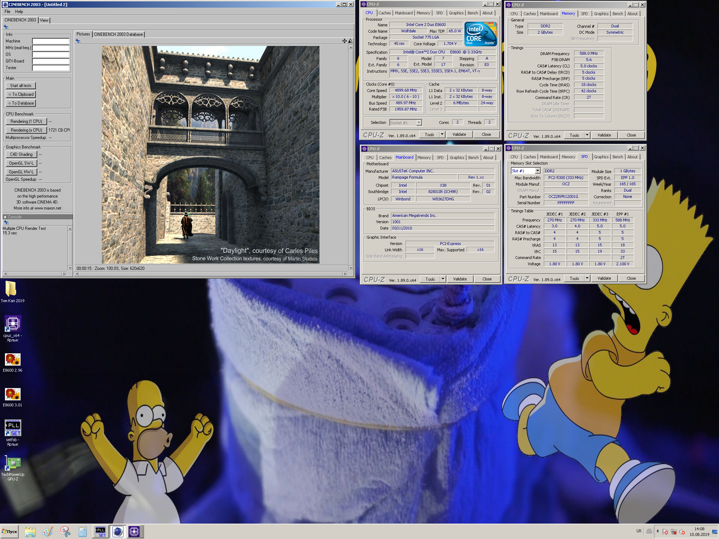Open the setfsb desktop shortcut
719x539 pixels.
pyautogui.click(x=13, y=432)
